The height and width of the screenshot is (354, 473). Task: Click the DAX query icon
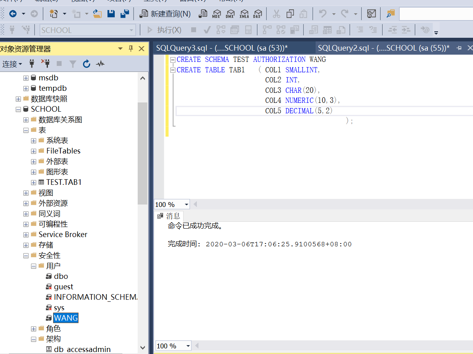tap(257, 13)
